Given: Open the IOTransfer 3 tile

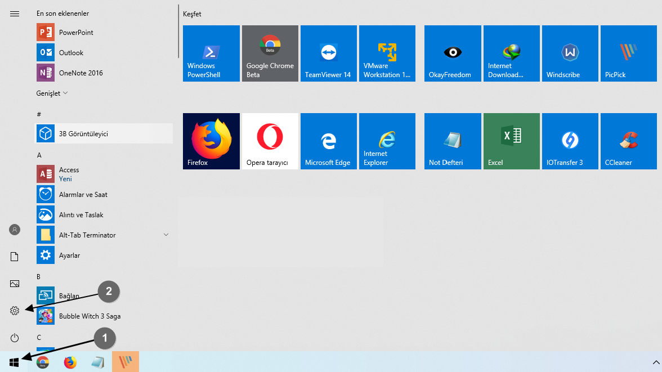Looking at the screenshot, I should pyautogui.click(x=570, y=141).
